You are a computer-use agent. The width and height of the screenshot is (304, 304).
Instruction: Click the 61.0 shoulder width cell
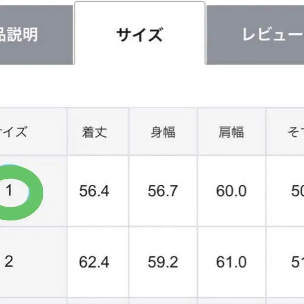click(231, 262)
